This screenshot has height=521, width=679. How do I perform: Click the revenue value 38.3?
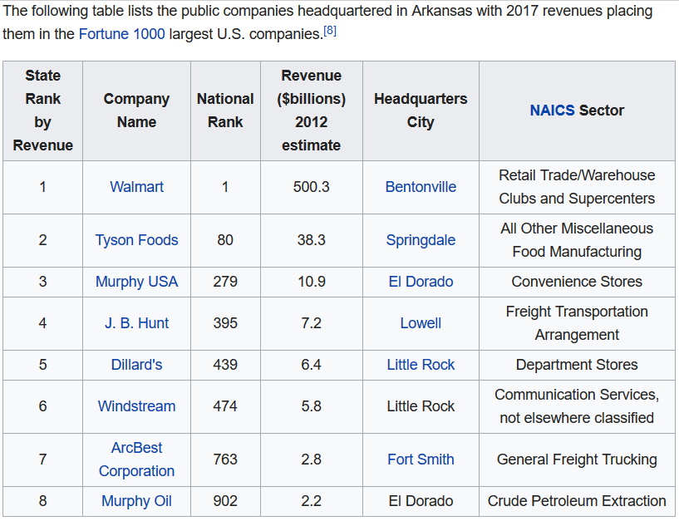(312, 240)
